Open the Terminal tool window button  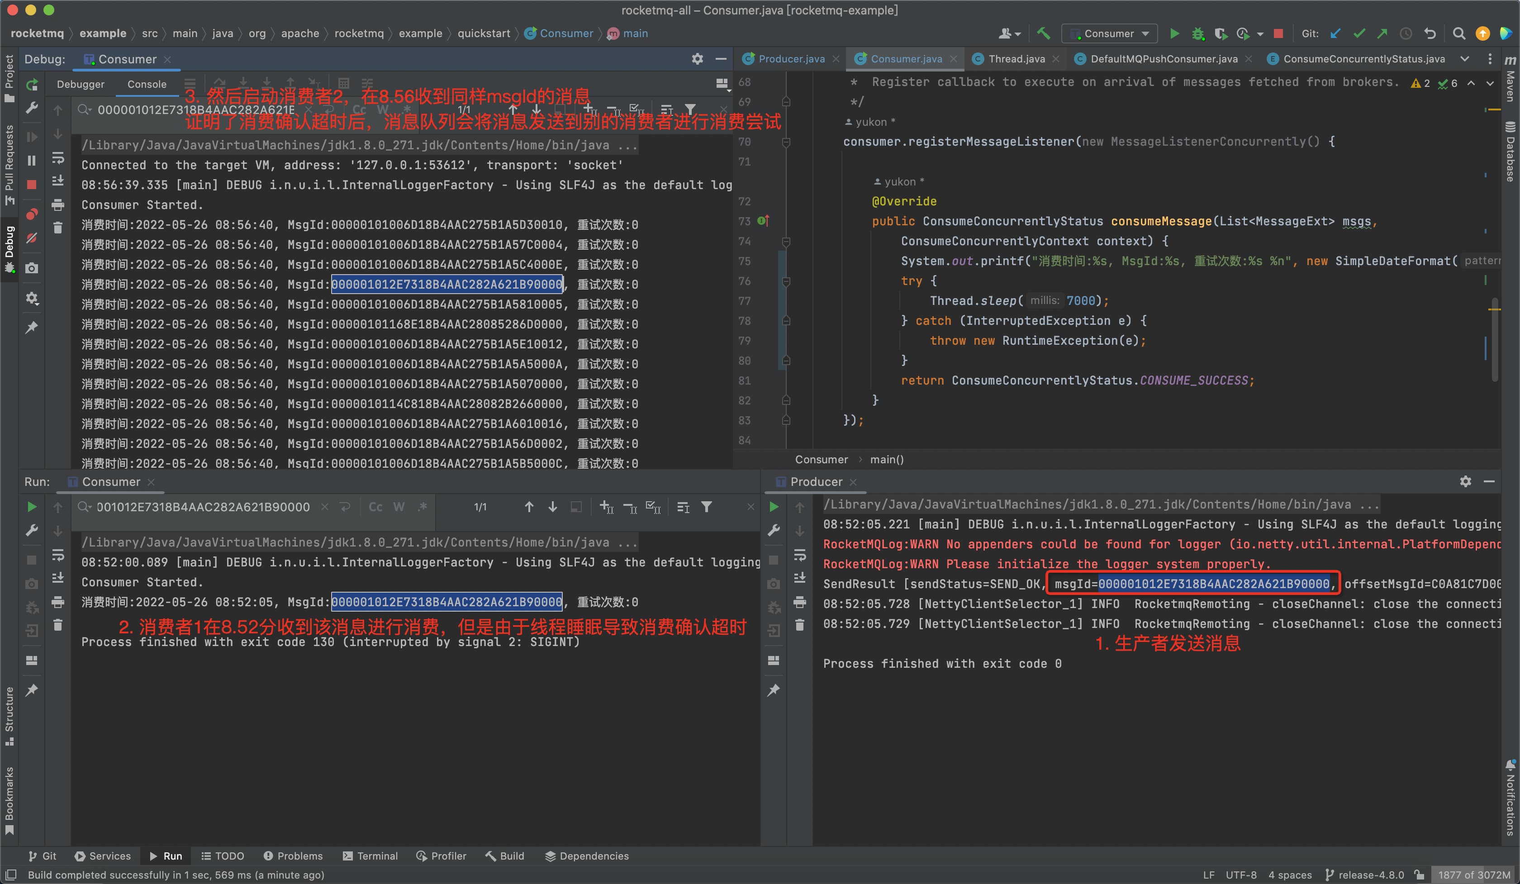(370, 855)
